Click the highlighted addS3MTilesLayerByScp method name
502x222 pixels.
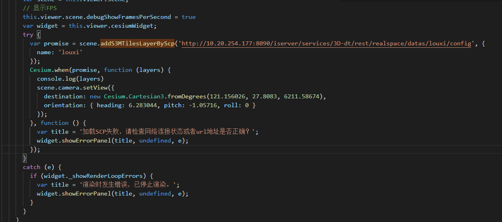(x=137, y=43)
